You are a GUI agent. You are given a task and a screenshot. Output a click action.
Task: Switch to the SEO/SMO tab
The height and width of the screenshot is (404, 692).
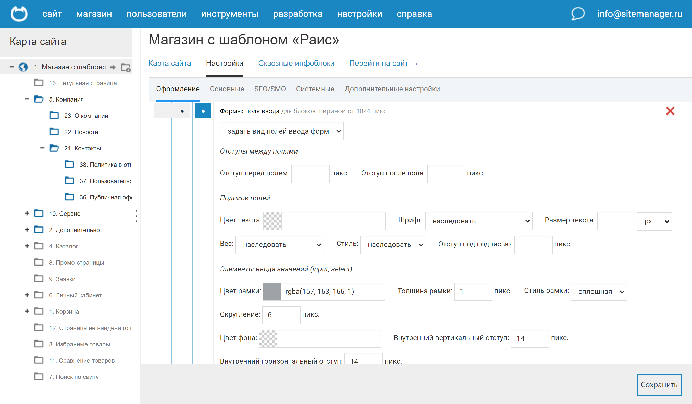[270, 89]
